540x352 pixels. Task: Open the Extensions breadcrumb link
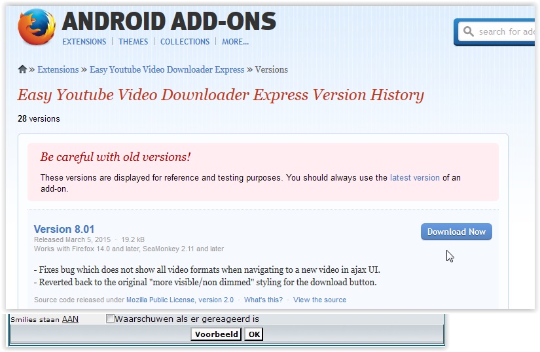click(58, 69)
